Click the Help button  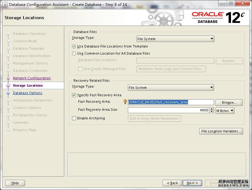15,183
